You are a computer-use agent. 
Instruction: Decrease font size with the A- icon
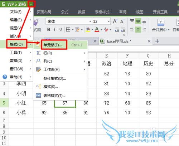pos(122,21)
